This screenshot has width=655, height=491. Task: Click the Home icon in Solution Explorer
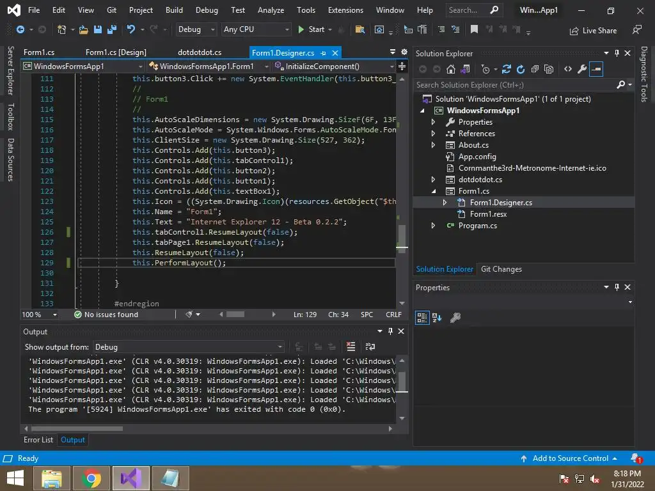pos(451,69)
